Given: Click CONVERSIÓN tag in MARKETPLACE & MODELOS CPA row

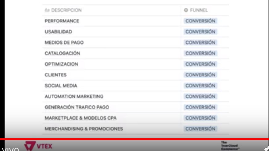Looking at the screenshot, I should coord(201,118).
